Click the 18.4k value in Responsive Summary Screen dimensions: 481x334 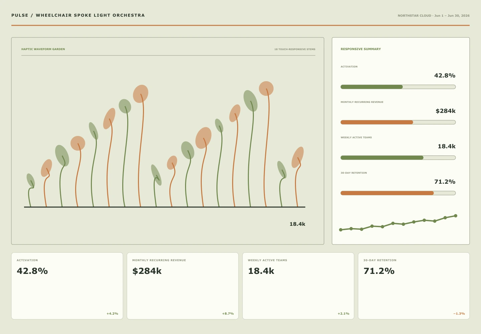pyautogui.click(x=447, y=146)
